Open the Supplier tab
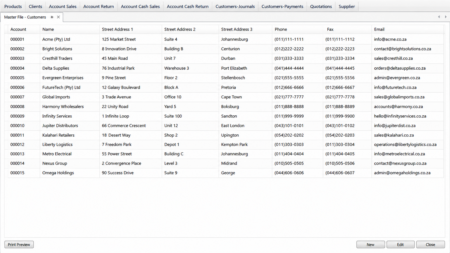This screenshot has height=253, width=450. pos(347,6)
